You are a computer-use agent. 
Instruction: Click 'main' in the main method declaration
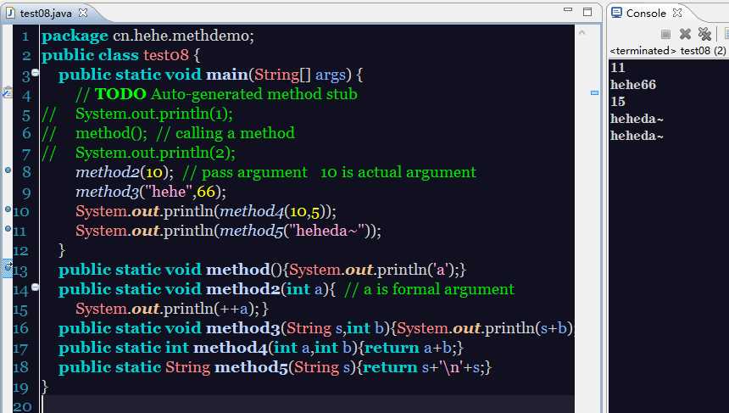(x=227, y=75)
